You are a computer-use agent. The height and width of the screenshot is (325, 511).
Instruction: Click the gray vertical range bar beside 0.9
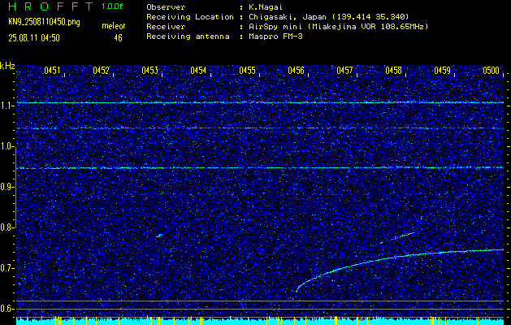pos(15,188)
